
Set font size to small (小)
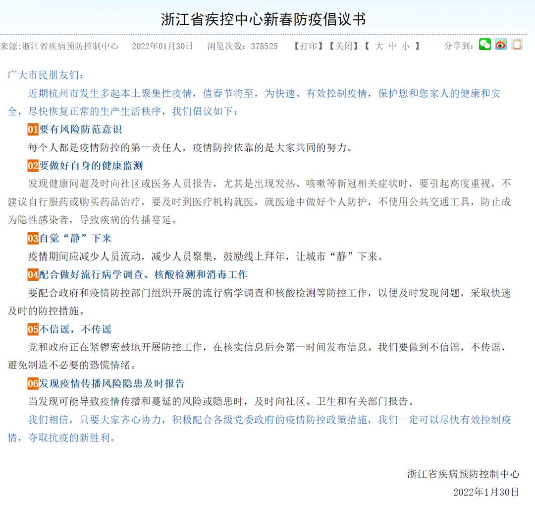[x=405, y=46]
